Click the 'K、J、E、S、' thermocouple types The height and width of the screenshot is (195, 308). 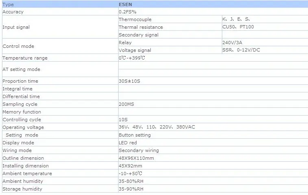[x=236, y=19]
